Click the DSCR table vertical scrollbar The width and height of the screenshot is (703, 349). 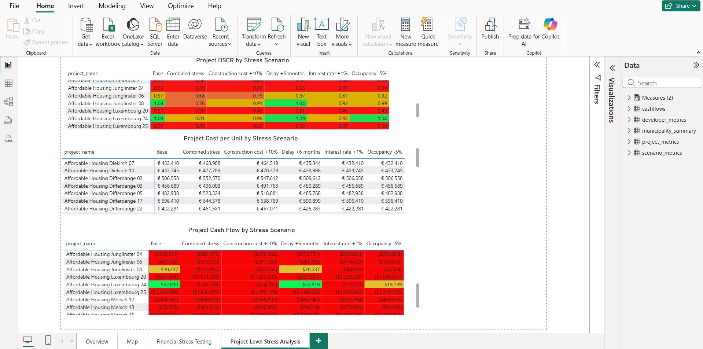417,110
